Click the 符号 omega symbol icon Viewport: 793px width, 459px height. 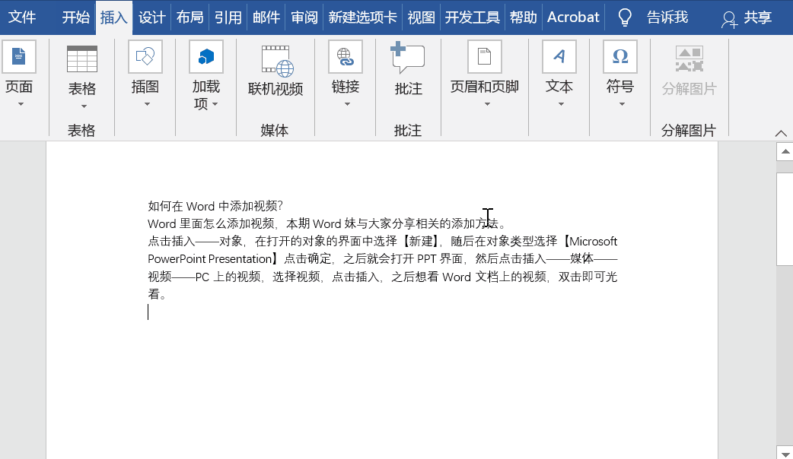620,56
